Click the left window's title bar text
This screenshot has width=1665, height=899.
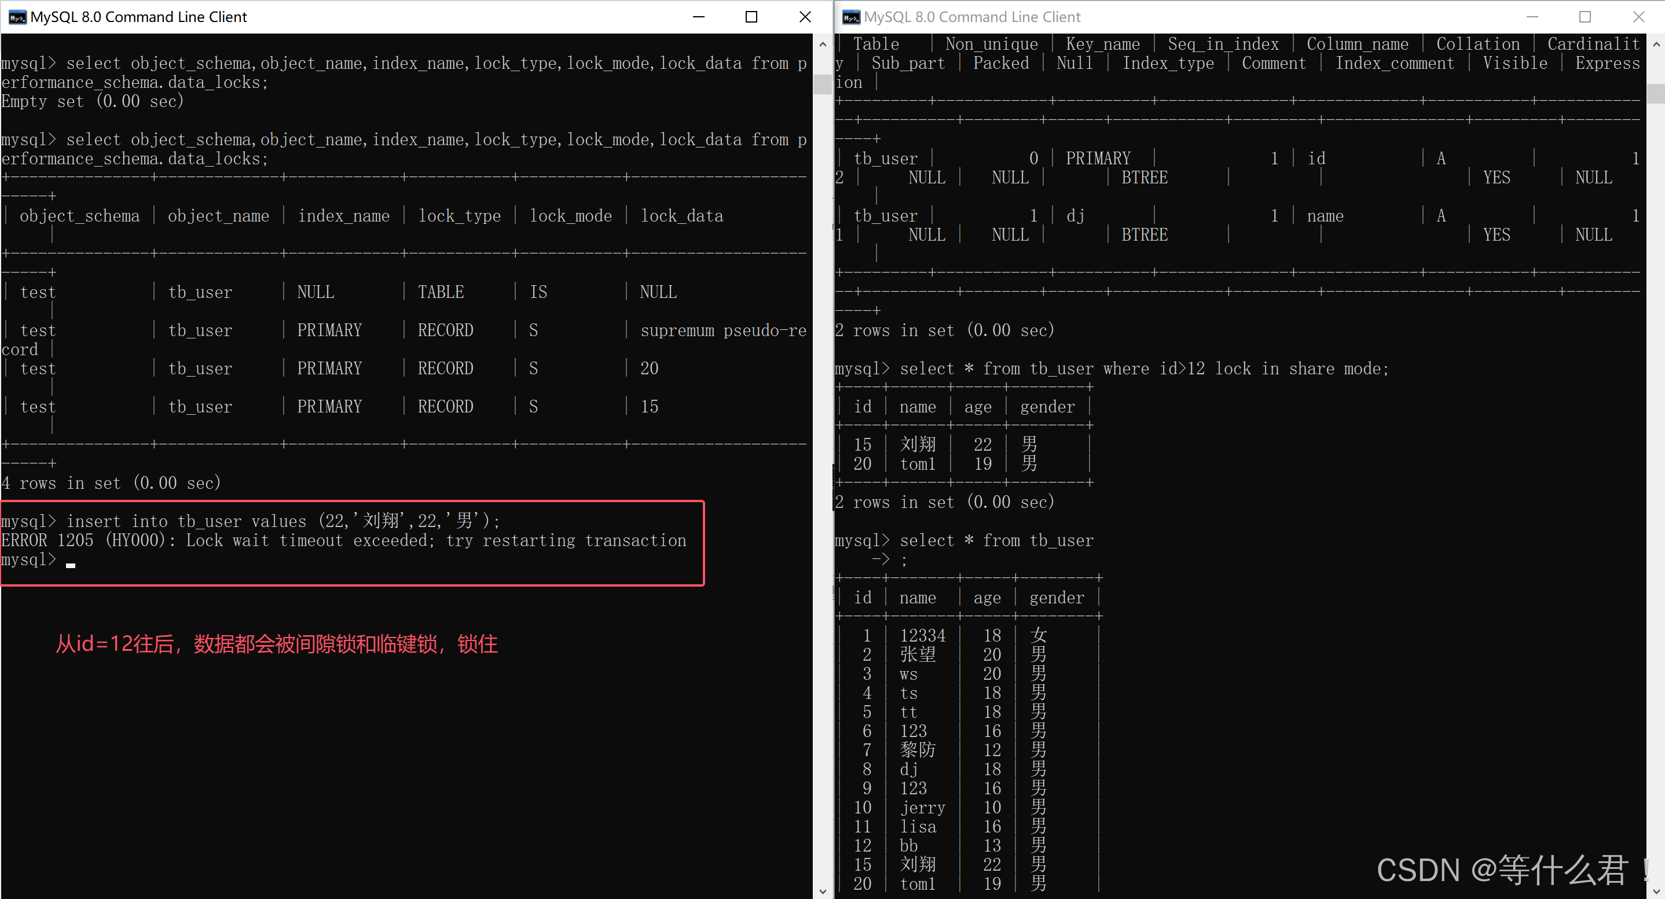tap(138, 17)
